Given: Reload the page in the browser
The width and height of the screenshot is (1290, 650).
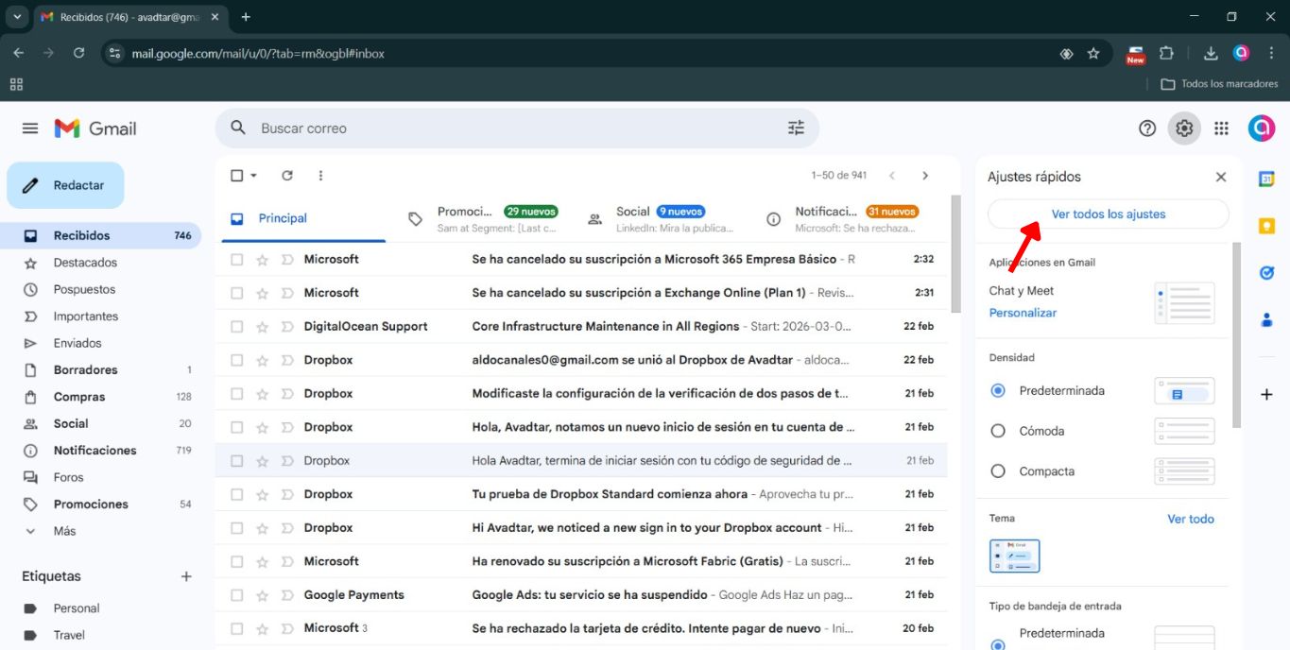Looking at the screenshot, I should pos(78,54).
